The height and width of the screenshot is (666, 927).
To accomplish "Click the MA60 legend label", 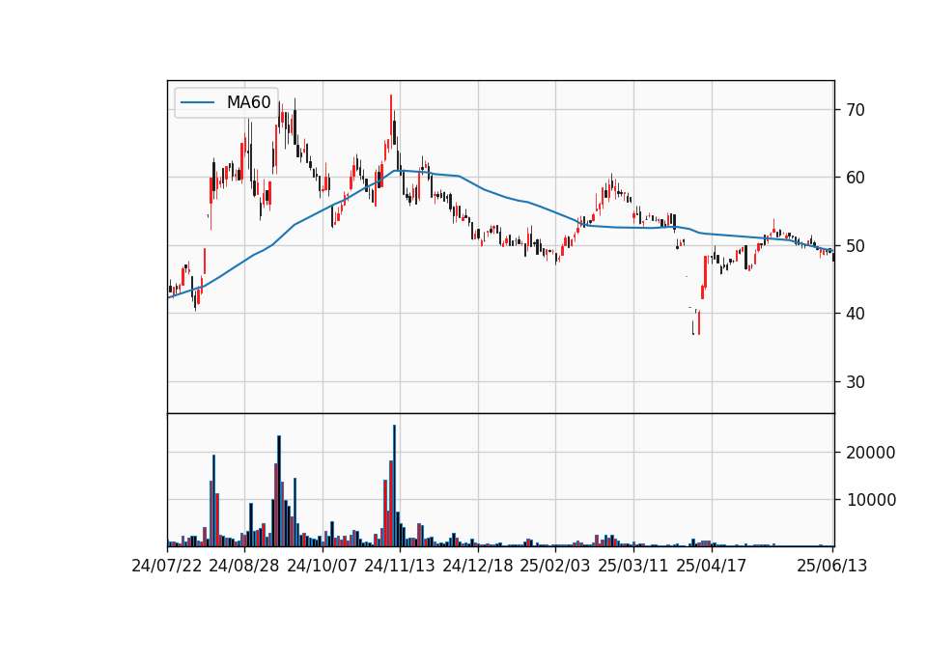I will [x=248, y=102].
